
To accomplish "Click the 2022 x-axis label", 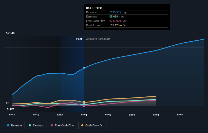I will (108, 115).
